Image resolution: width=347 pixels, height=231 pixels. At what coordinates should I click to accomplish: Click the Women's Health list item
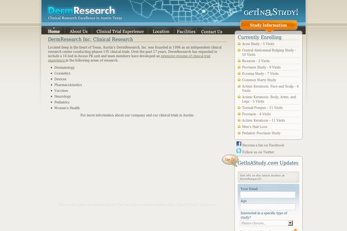pyautogui.click(x=67, y=108)
